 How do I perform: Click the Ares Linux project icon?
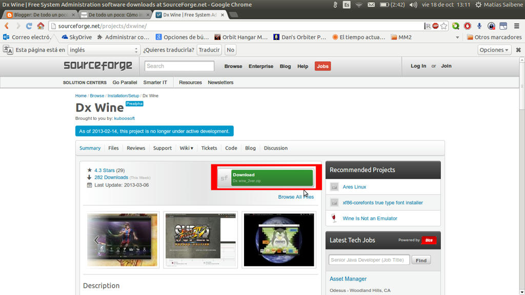[x=334, y=186]
